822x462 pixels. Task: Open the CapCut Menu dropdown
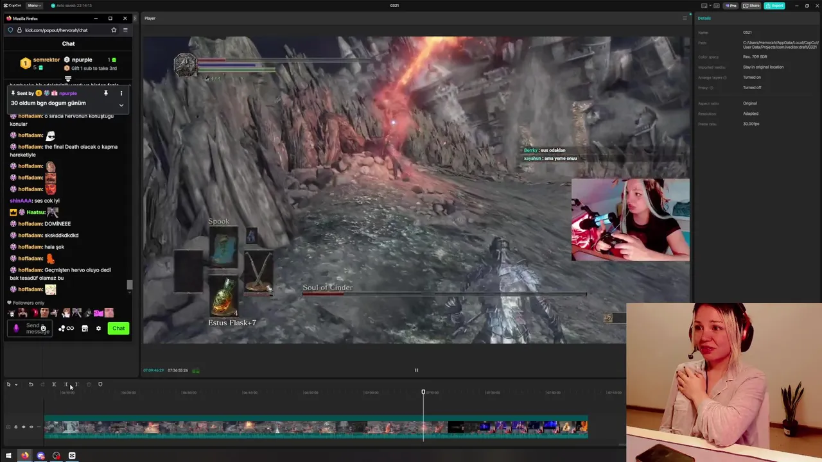[34, 5]
